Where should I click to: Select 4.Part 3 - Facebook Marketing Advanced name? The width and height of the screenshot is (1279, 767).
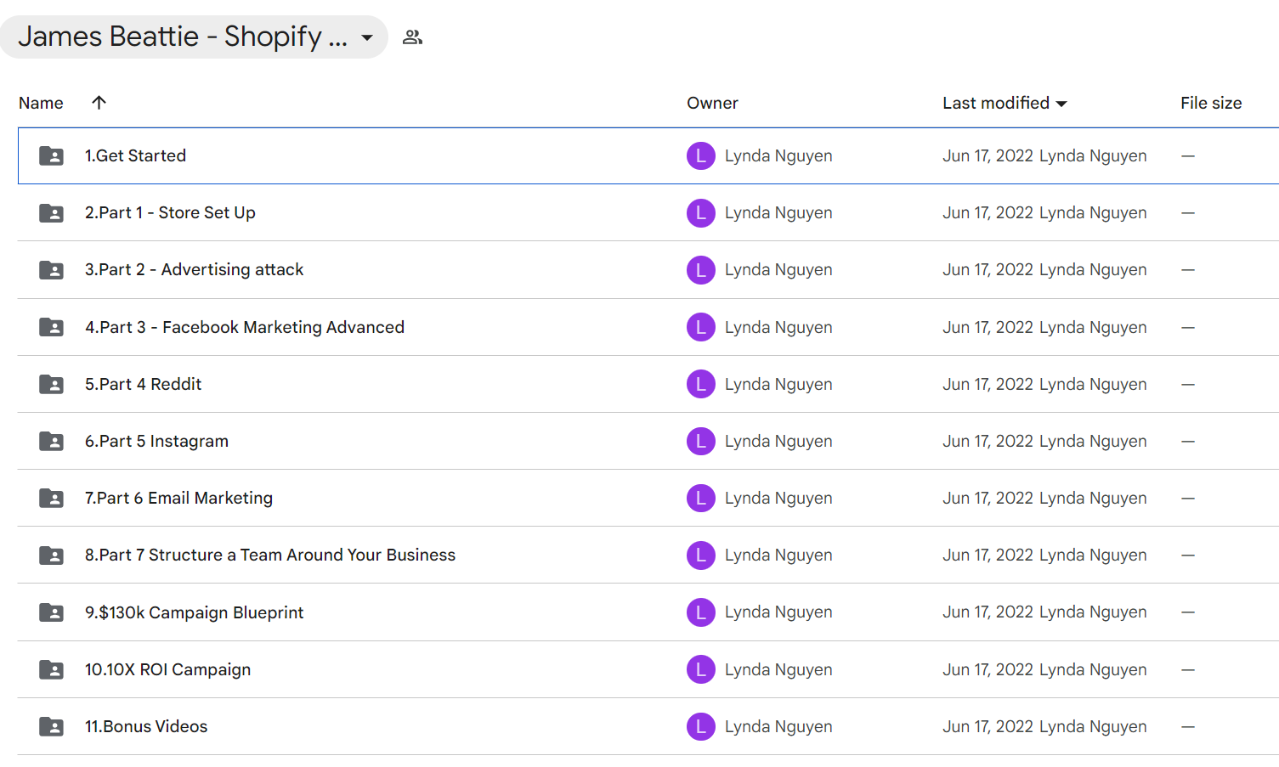(245, 327)
